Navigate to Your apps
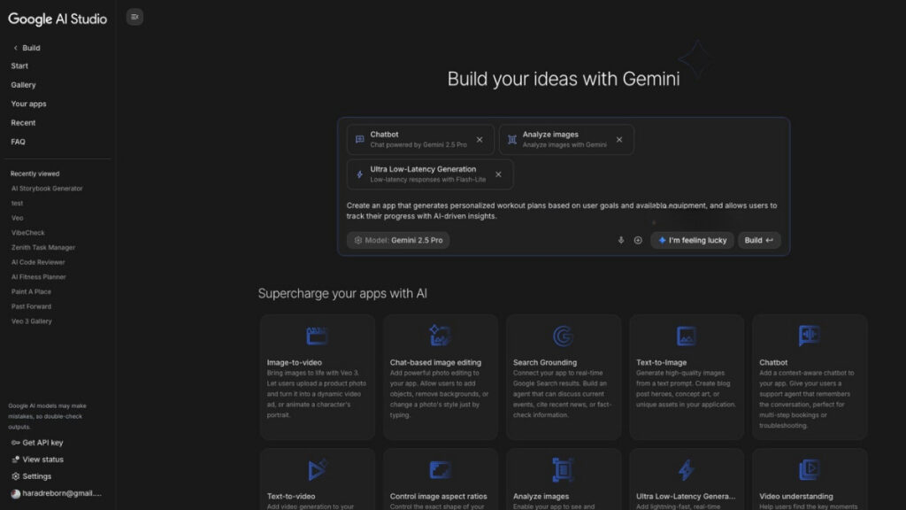 28,104
